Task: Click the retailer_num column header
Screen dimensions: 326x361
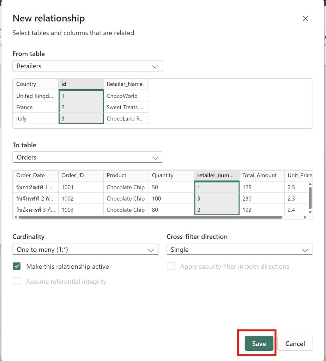Action: [216, 176]
